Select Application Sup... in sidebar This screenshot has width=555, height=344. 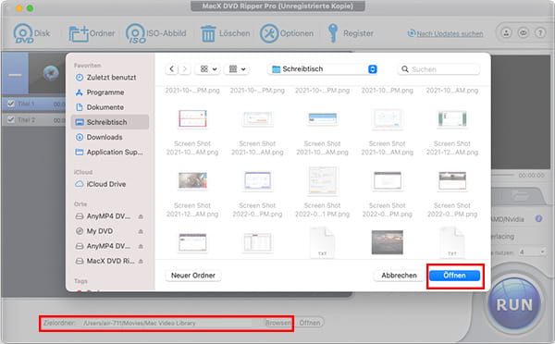point(110,153)
